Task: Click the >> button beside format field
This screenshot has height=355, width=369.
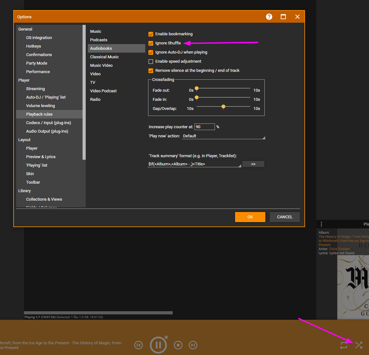Action: [253, 164]
